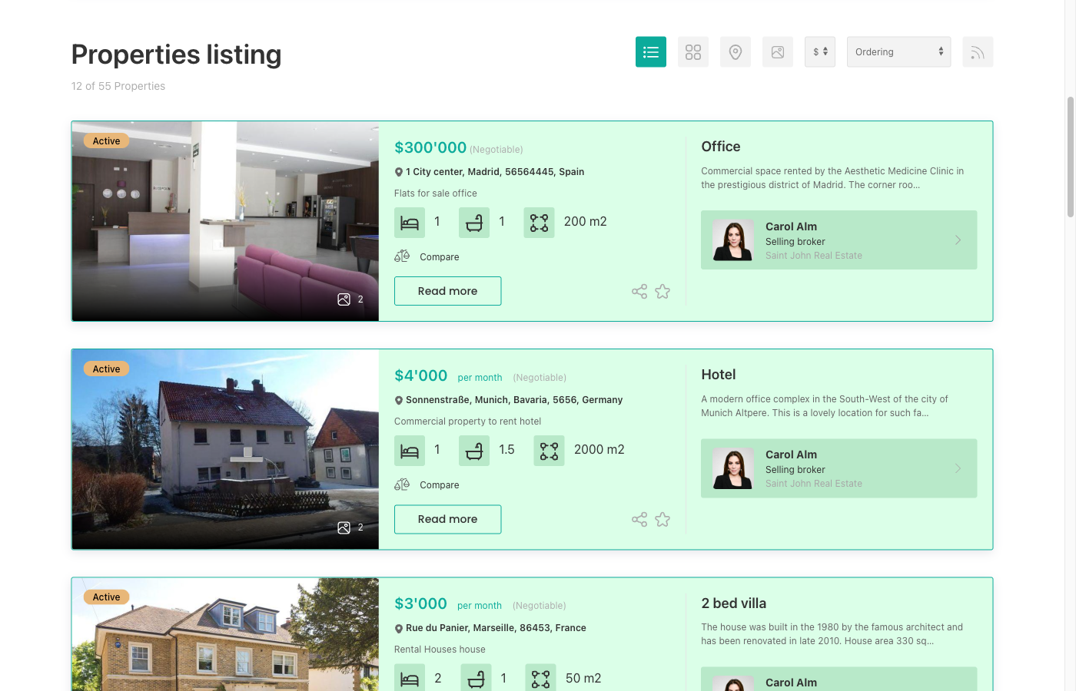Viewport: 1076px width, 691px height.
Task: Click Carol Alm's profile photo
Action: pyautogui.click(x=732, y=240)
